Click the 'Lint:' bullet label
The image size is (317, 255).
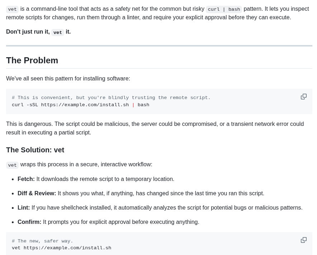point(24,208)
